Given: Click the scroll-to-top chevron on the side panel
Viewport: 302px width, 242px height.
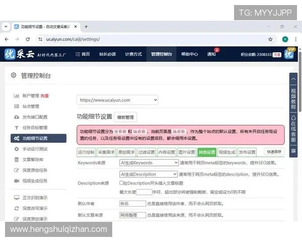Looking at the screenshot, I should tap(293, 79).
